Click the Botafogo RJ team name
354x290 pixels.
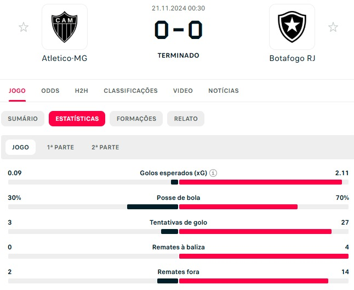click(x=292, y=58)
